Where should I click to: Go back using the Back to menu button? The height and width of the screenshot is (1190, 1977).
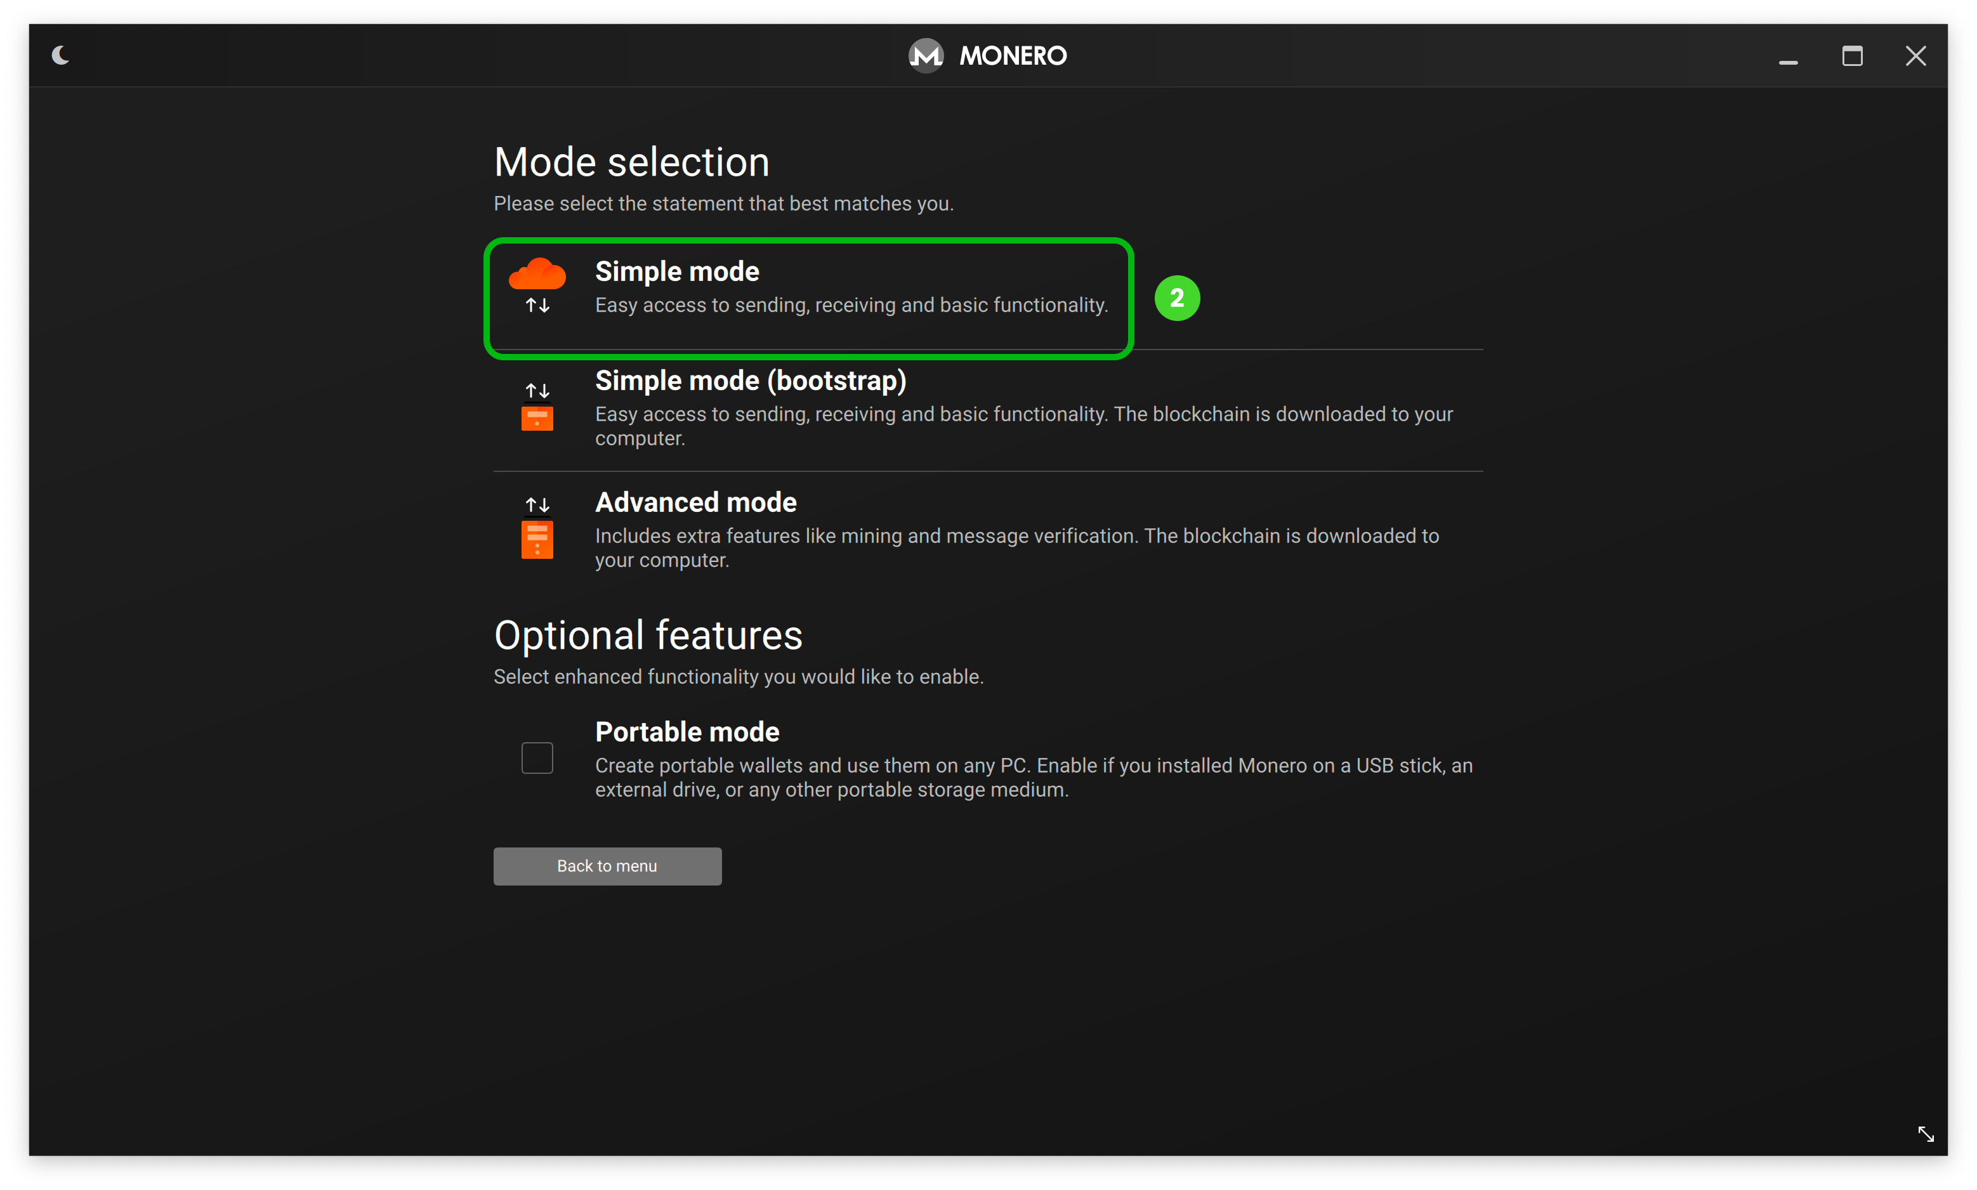(607, 866)
